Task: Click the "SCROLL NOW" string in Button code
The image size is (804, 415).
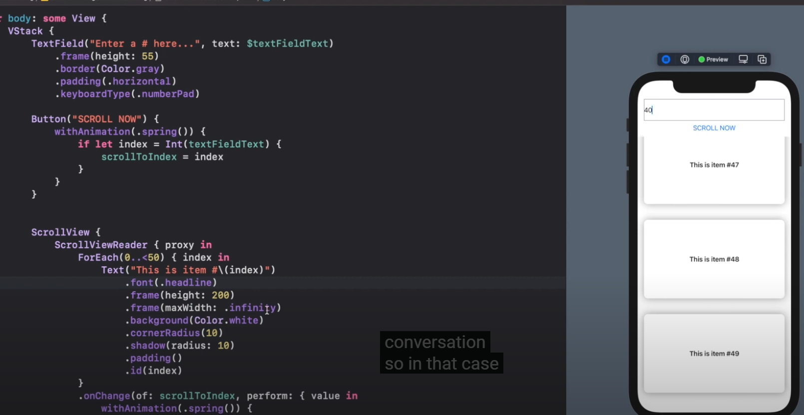Action: click(x=107, y=119)
